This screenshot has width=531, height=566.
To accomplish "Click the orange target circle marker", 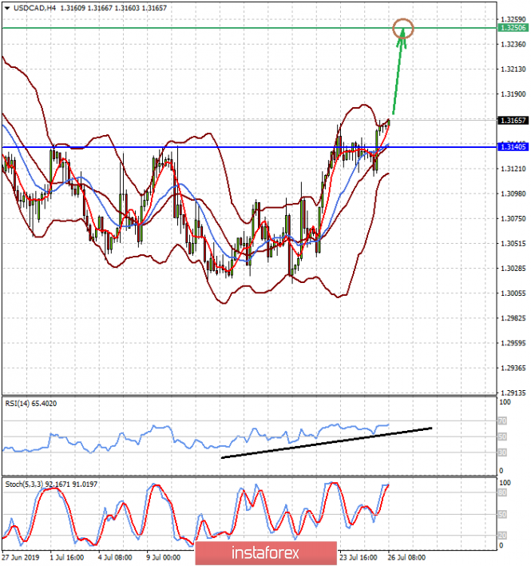I will 404,28.
